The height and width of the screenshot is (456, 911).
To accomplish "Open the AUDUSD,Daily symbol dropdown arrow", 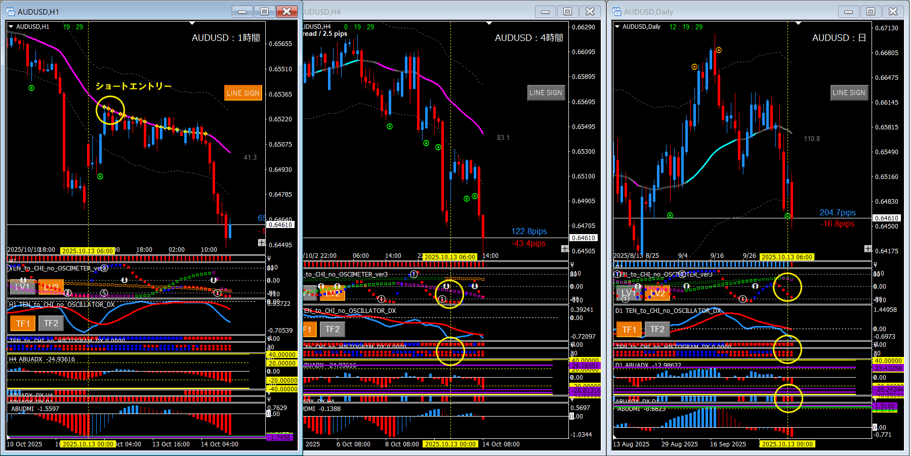I will point(617,27).
